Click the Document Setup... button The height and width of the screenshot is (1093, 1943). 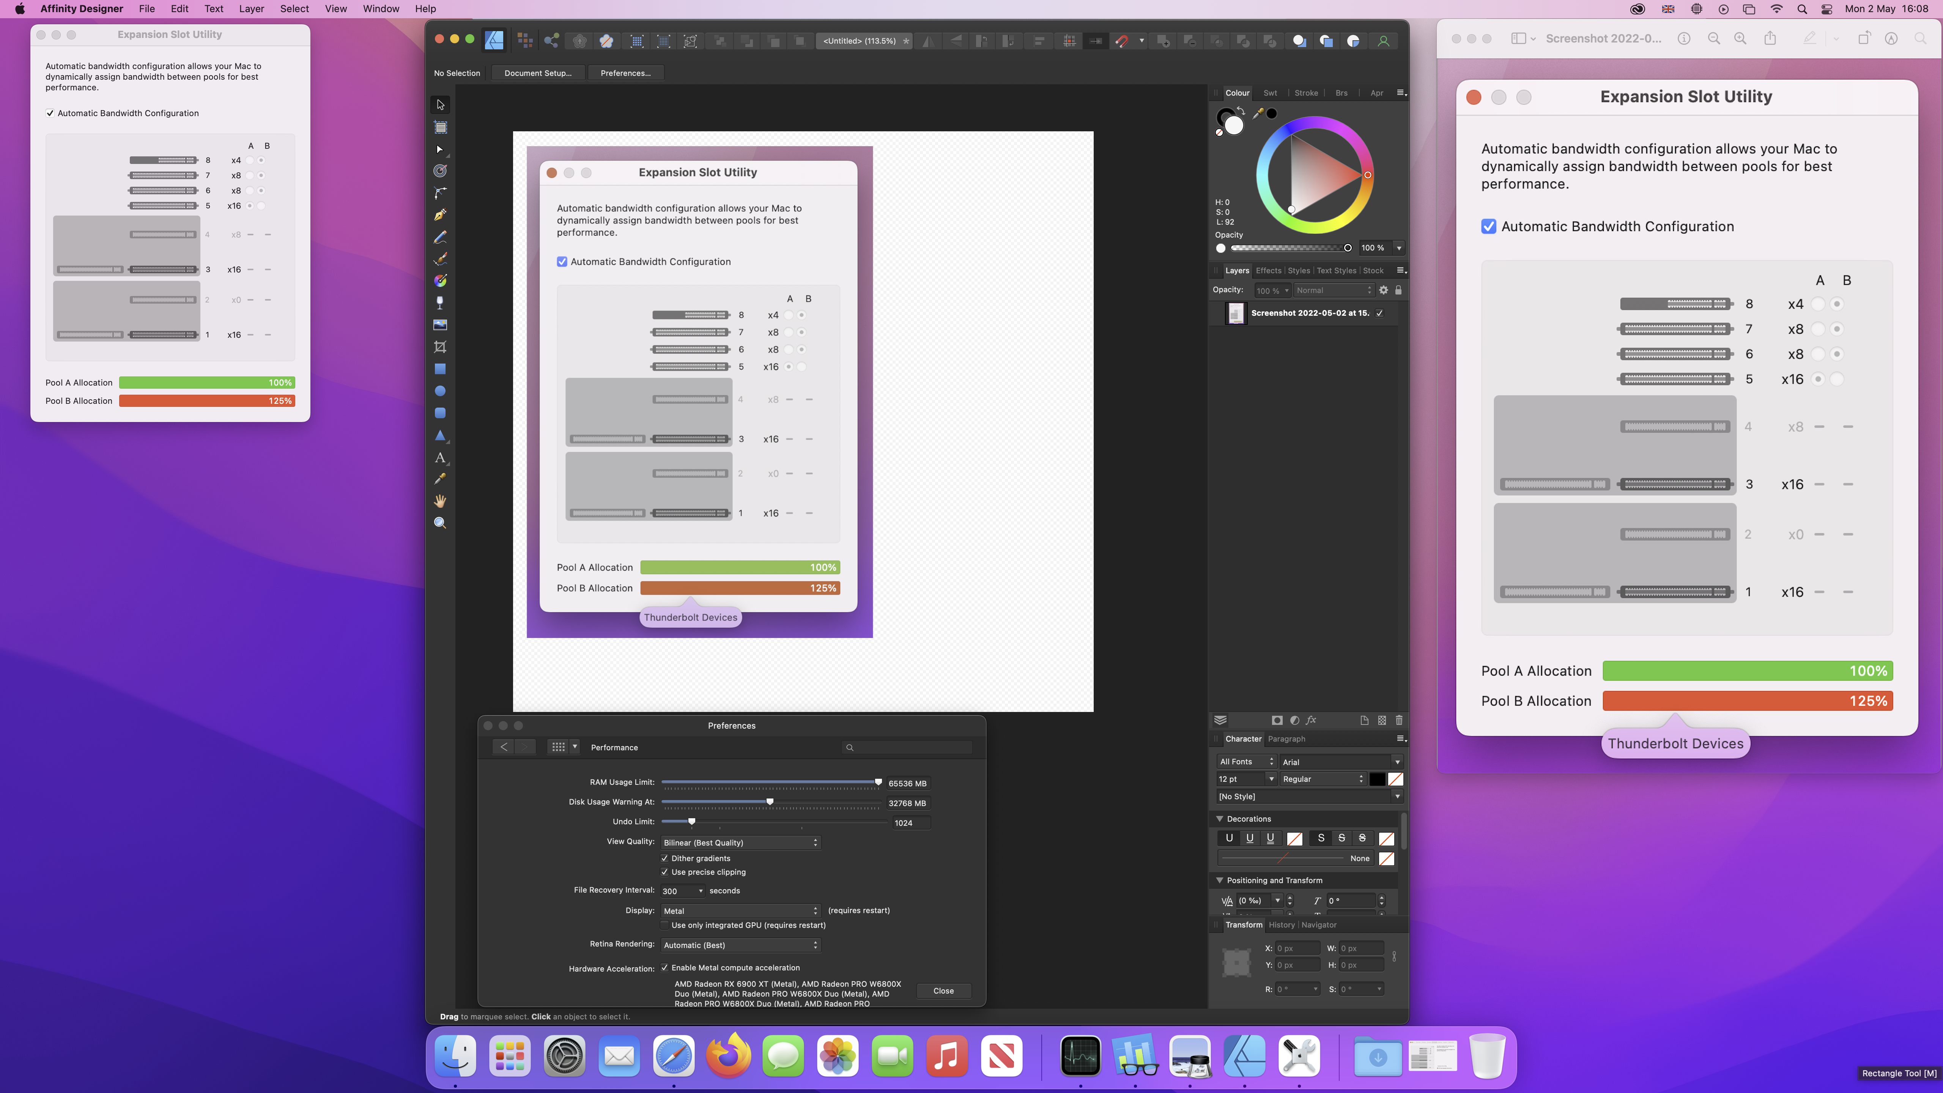(538, 73)
